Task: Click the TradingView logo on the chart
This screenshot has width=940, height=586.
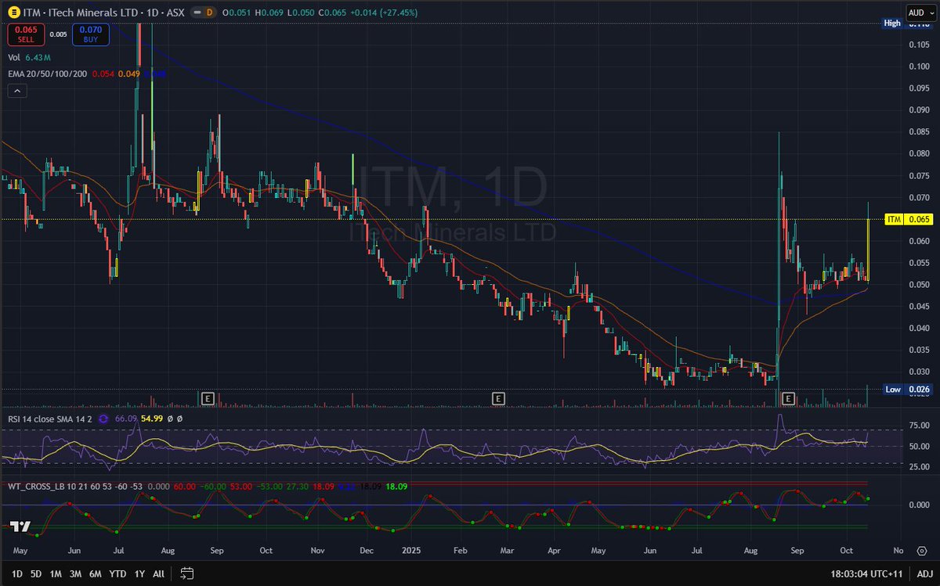Action: 21,527
